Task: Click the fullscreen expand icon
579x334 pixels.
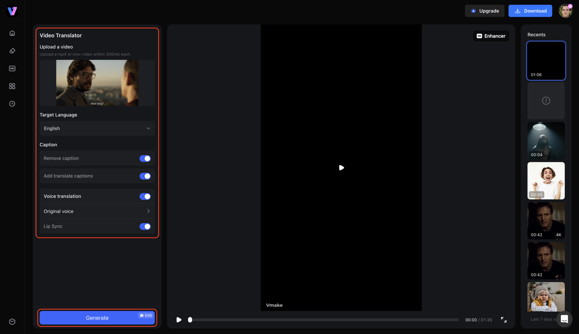Action: click(504, 320)
